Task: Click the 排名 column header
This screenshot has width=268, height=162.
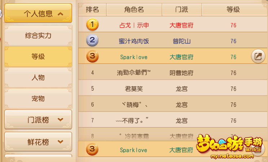Action: click(92, 9)
